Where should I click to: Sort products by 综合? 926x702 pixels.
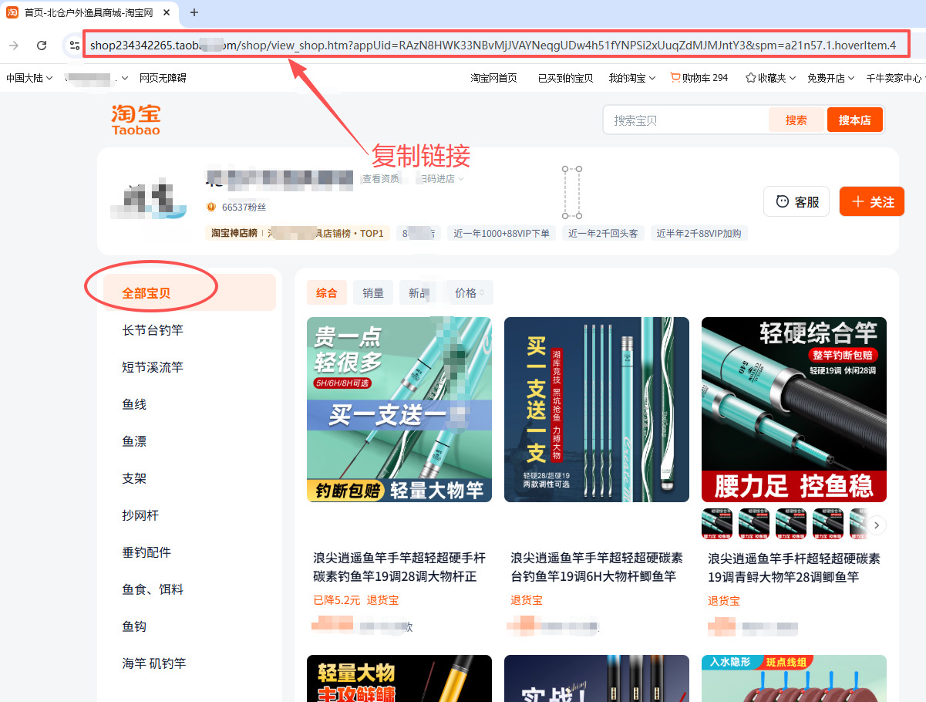[327, 293]
